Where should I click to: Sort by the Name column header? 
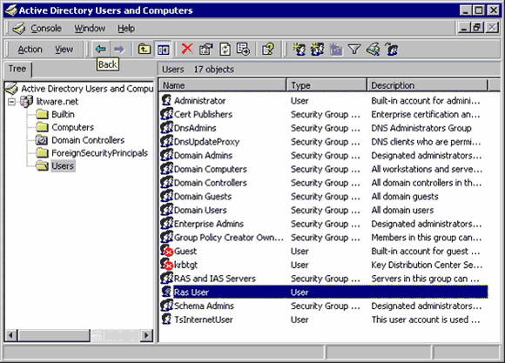click(x=222, y=85)
